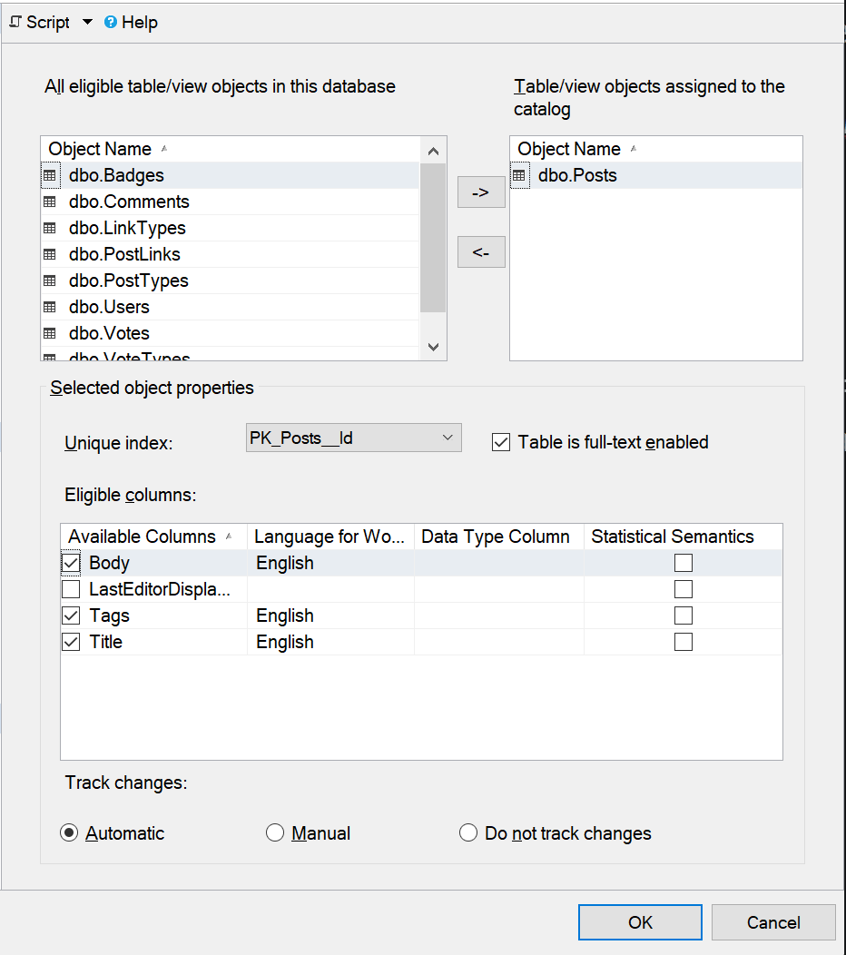Select the dbo.Users table icon
Viewport: 846px width, 955px height.
pos(51,307)
